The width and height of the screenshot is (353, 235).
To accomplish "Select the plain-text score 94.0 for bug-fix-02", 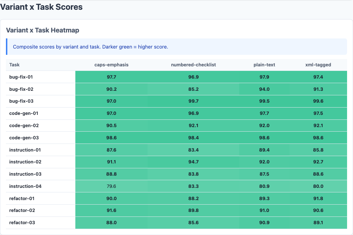I will (x=264, y=89).
